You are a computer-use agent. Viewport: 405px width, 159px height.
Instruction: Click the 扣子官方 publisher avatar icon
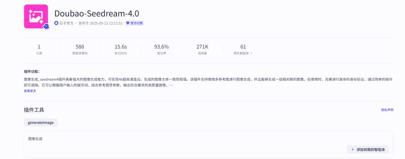56,23
